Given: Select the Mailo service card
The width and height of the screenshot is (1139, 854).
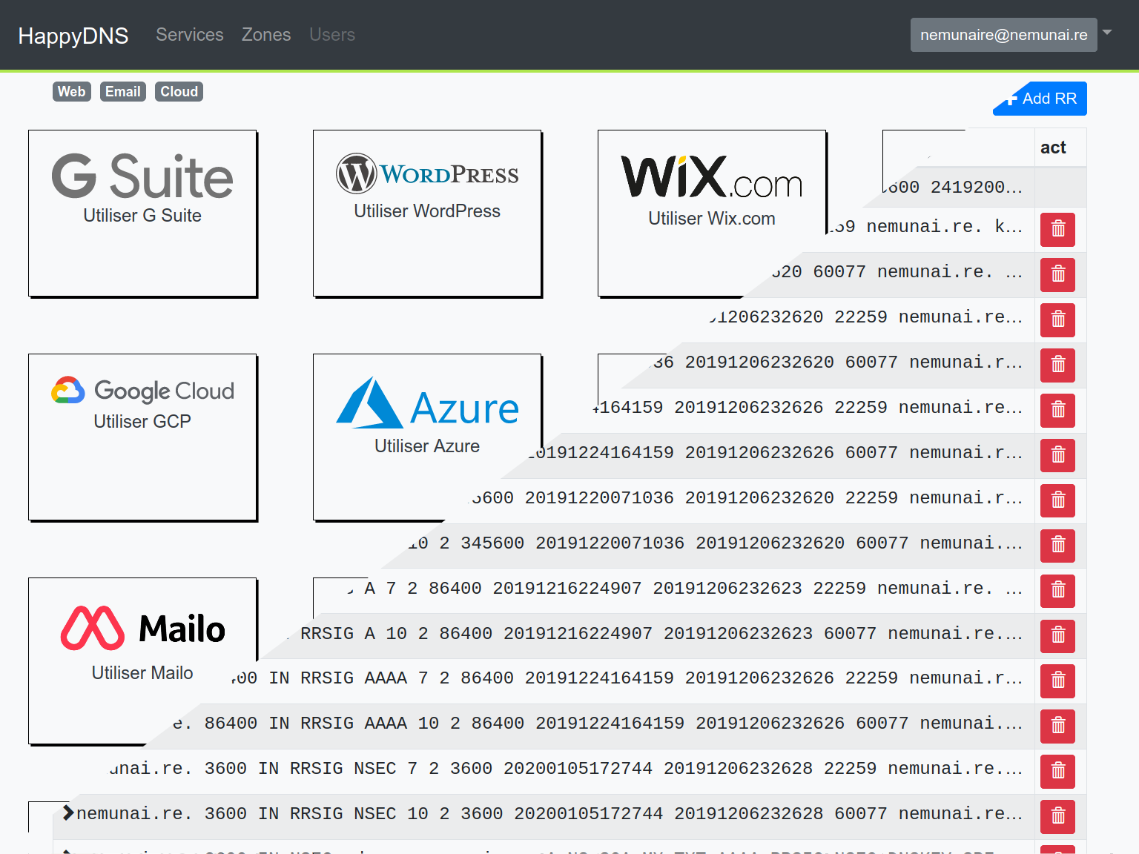Looking at the screenshot, I should [142, 661].
